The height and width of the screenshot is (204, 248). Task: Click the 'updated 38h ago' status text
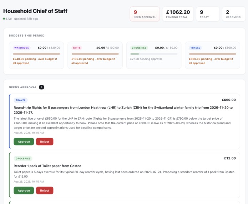[x=26, y=19]
